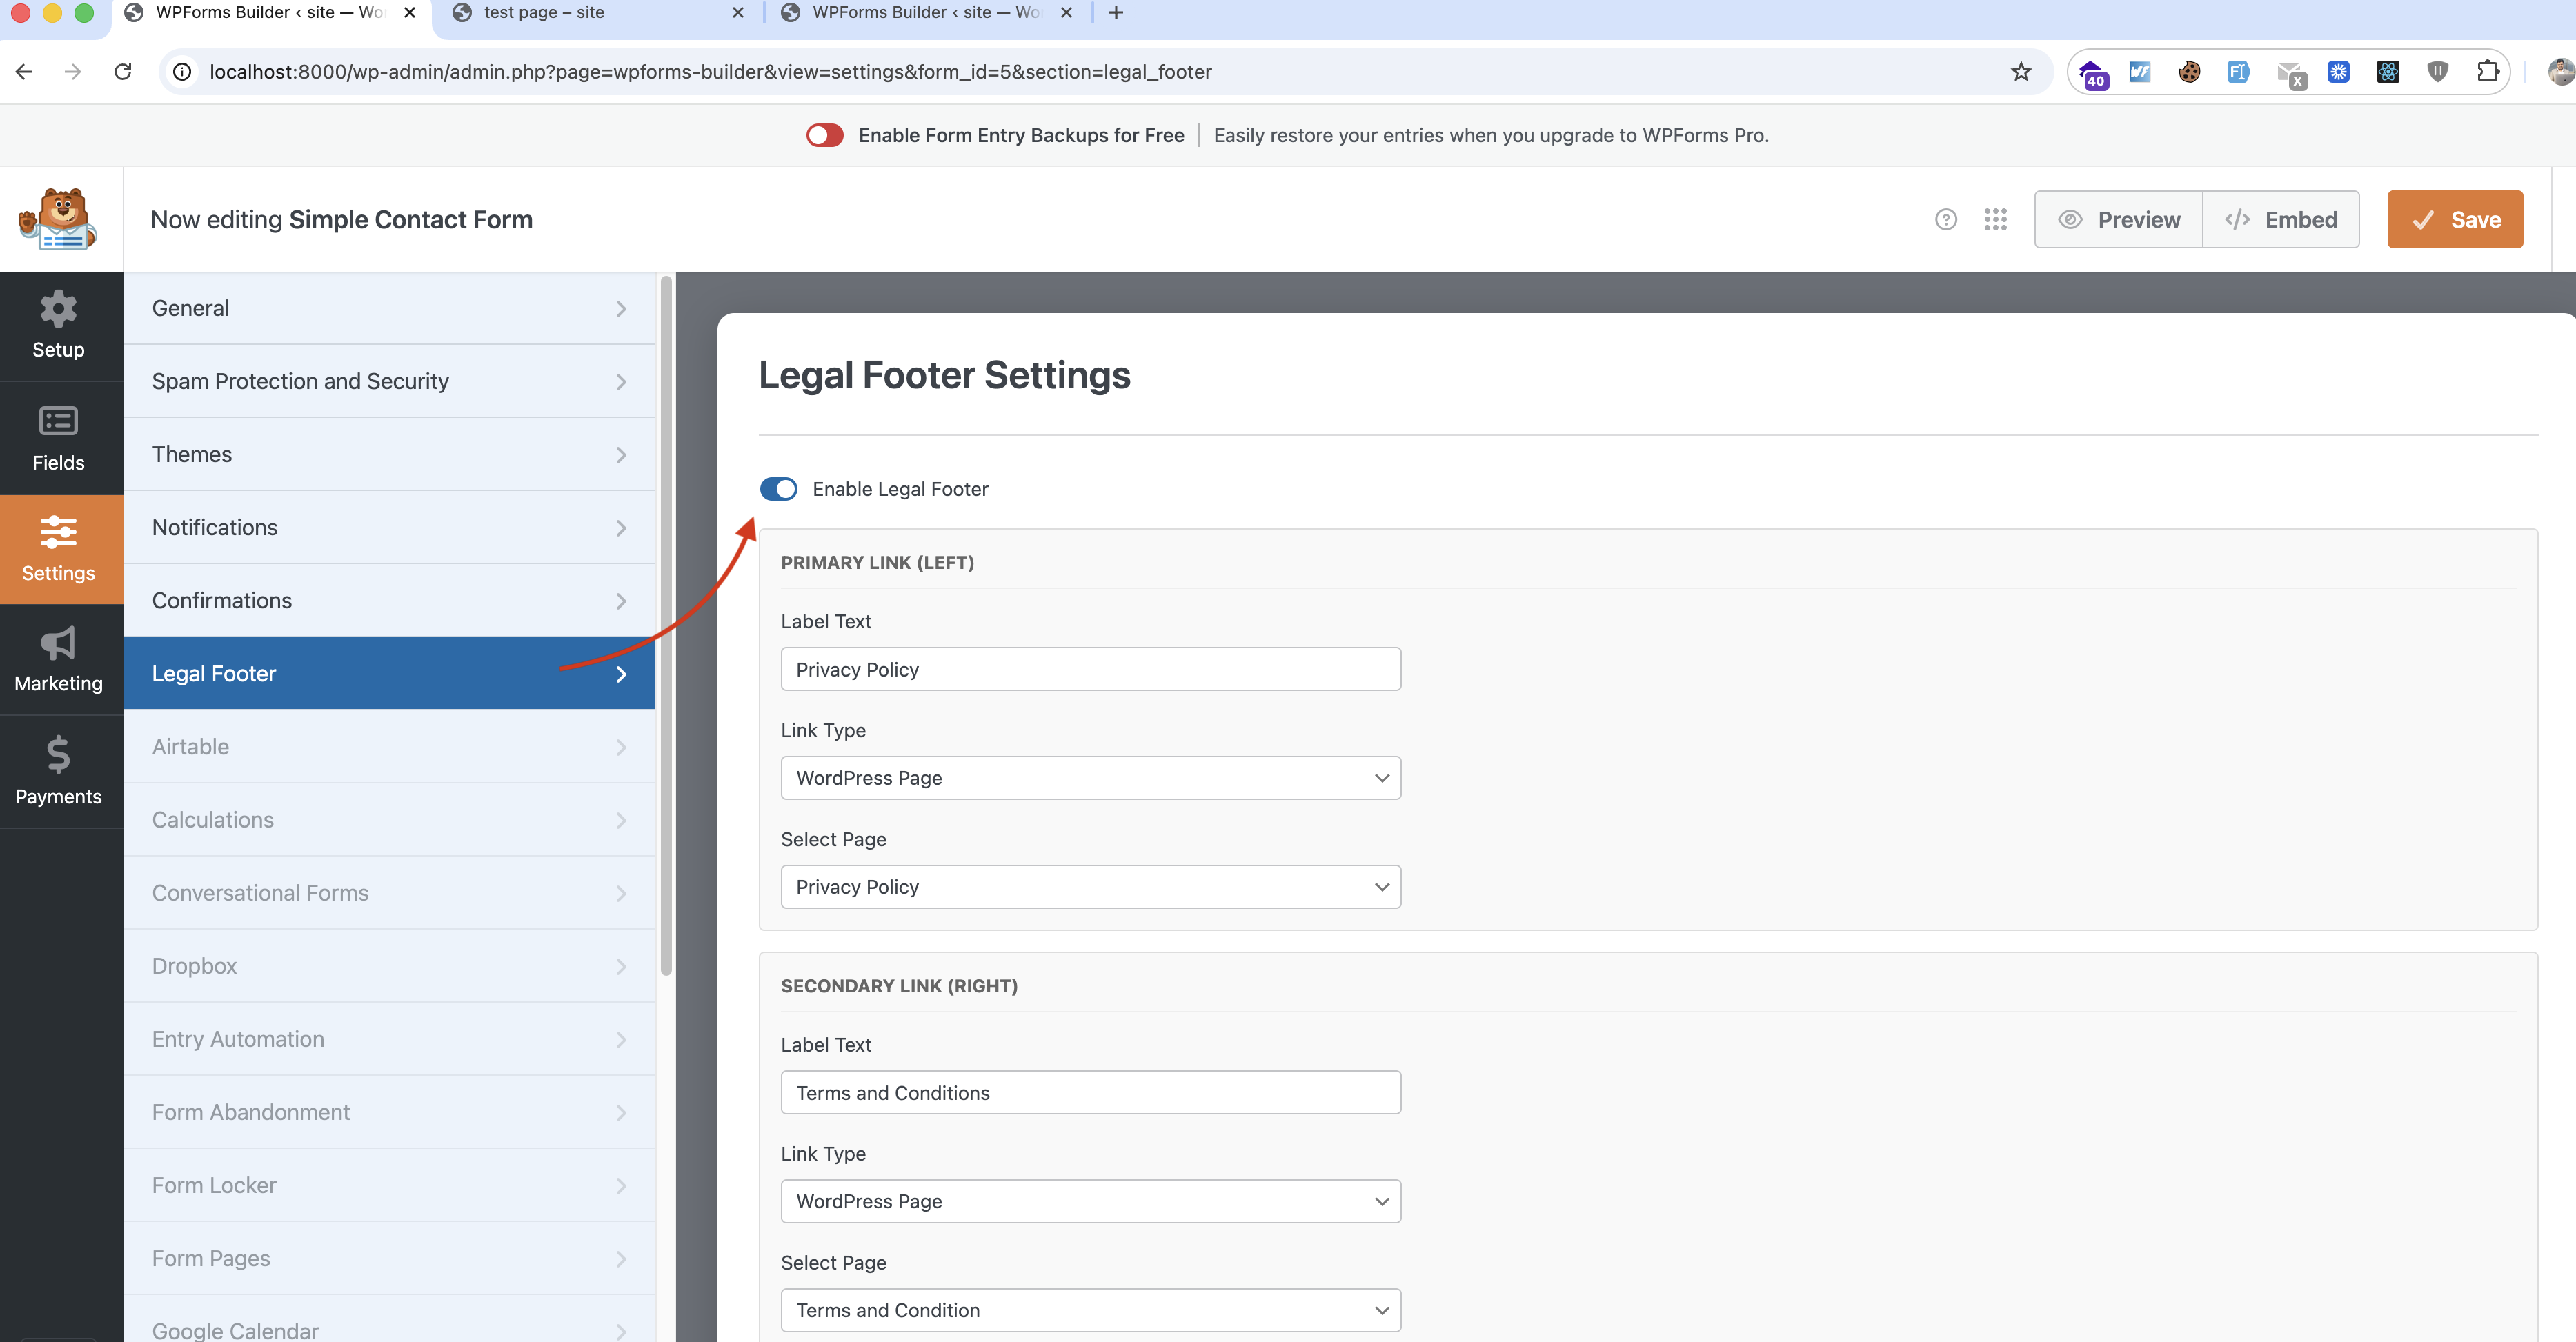Image resolution: width=2576 pixels, height=1342 pixels.
Task: Open the Payments panel in sidebar
Action: point(58,772)
